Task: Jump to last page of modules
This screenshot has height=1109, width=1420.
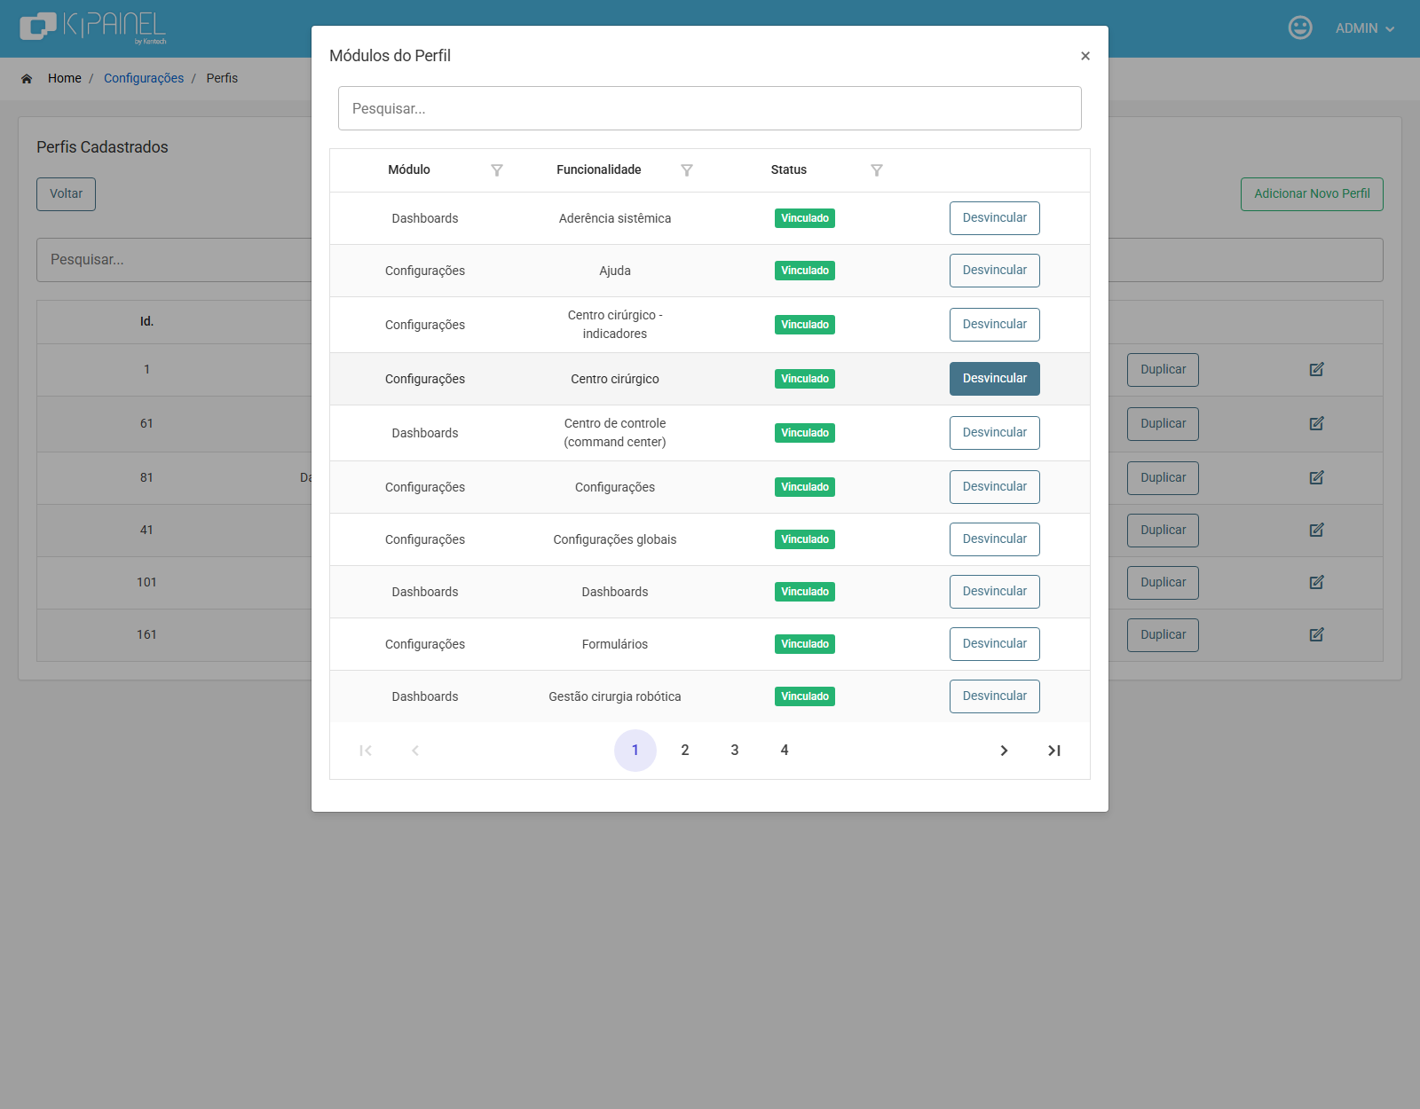Action: pyautogui.click(x=1054, y=751)
